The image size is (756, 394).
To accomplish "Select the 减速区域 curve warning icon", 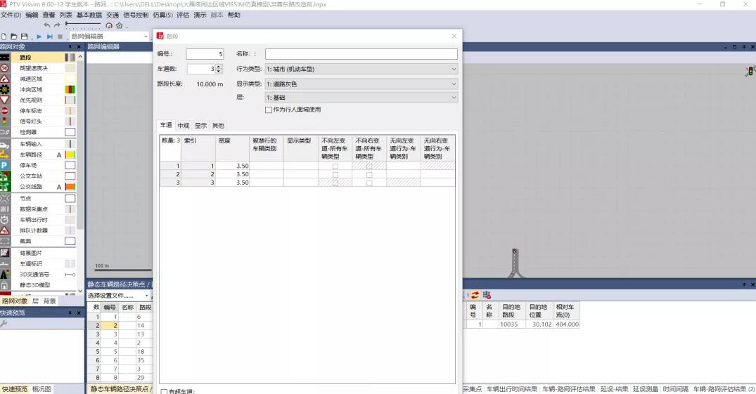I will coord(5,79).
